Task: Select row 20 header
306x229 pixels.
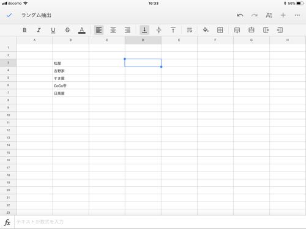Action: point(8,190)
